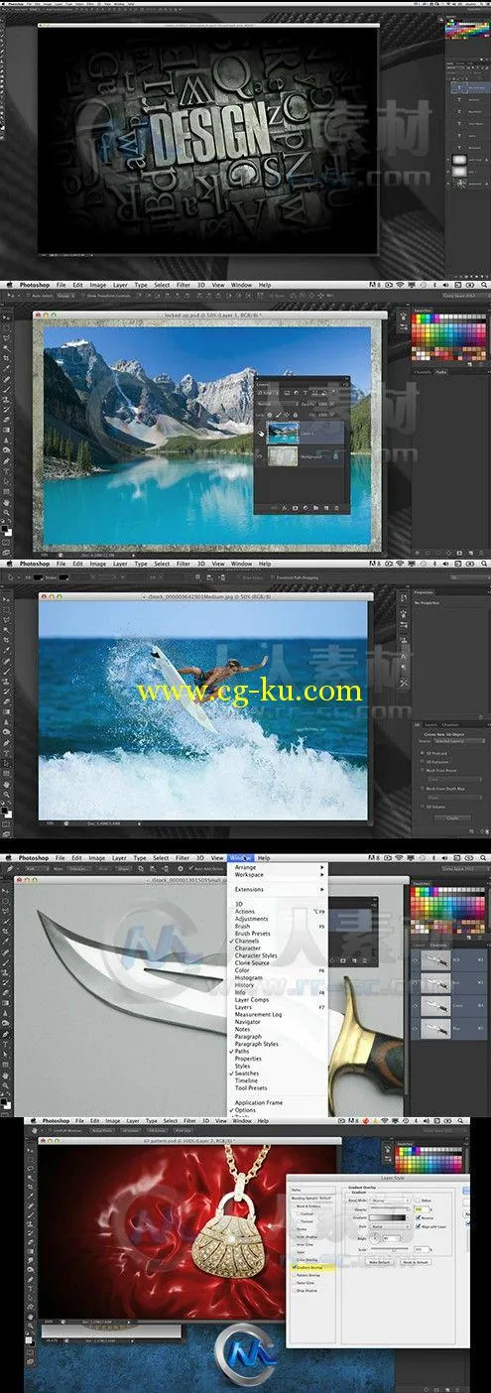Choose the 3D Extrusion radio button
Screen dimensions: 491x1393
[423, 762]
